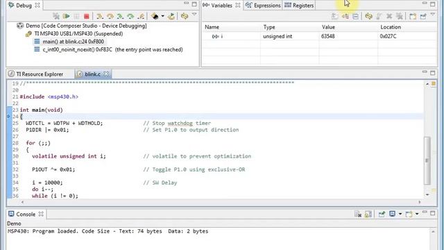Click the Restart icon in Debug toolbar
Image resolution: width=444 pixels, height=250 pixels.
click(171, 16)
